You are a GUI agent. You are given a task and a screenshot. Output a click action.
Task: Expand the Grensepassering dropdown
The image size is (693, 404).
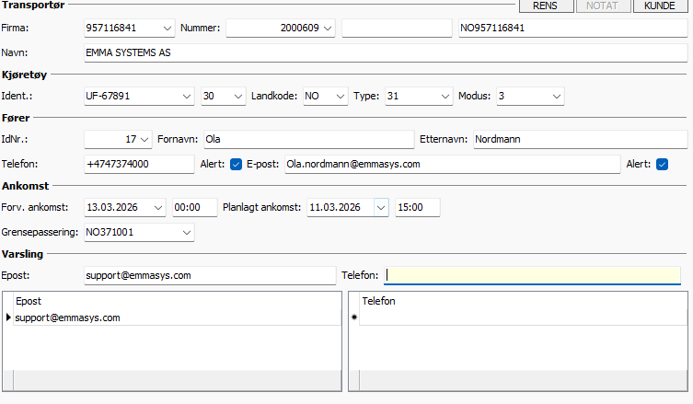coord(187,232)
